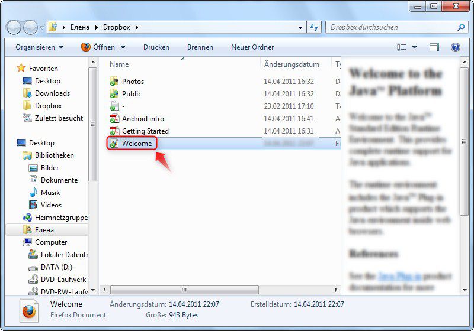
Task: Click the change view icon
Action: tap(402, 47)
